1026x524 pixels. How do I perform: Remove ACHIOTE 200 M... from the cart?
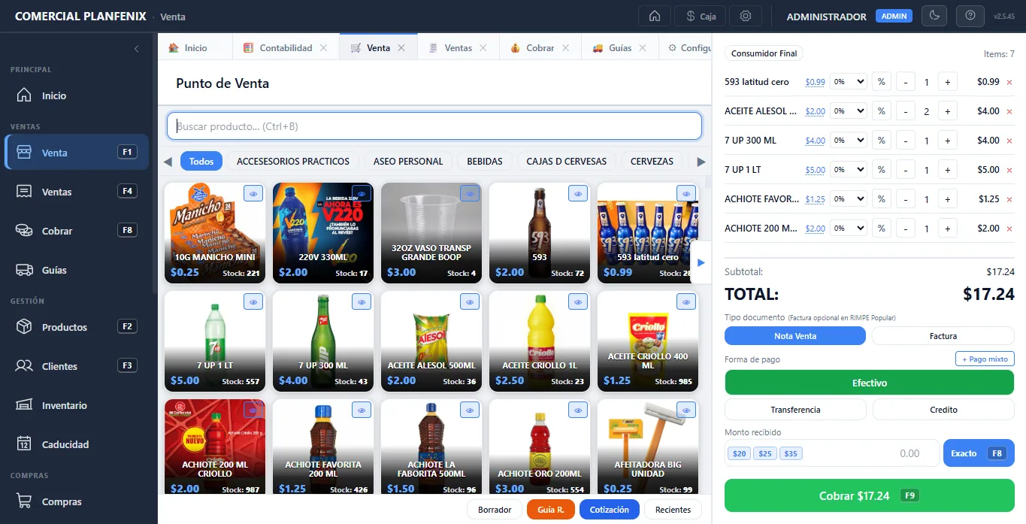tap(1009, 229)
